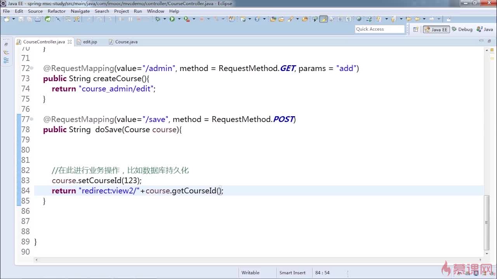
Task: Collapse the fold marker on line 72
Action: click(32, 68)
